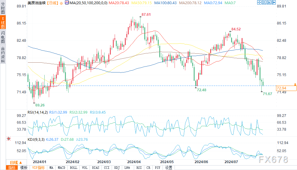Choose the VOL indicator button
This screenshot has width=297, height=170.
[85, 168]
